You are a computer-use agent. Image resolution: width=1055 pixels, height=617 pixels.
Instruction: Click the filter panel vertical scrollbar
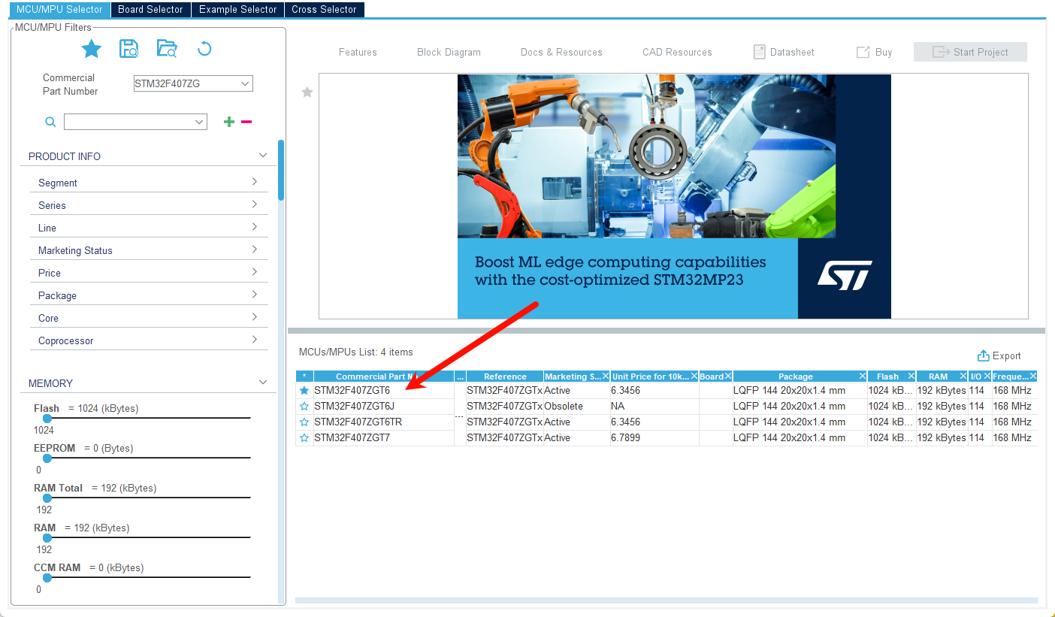click(x=281, y=170)
